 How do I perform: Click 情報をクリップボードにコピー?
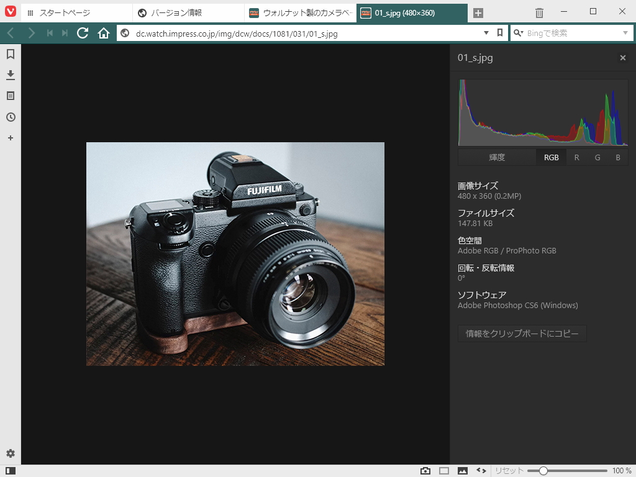[522, 334]
